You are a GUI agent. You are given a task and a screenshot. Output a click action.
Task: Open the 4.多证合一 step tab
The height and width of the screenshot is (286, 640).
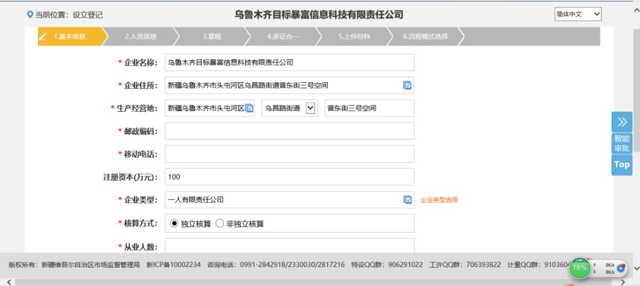283,37
